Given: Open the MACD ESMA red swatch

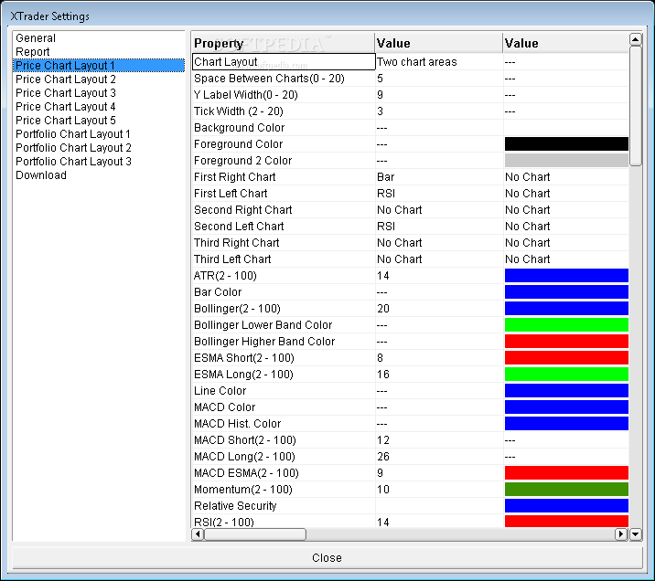Looking at the screenshot, I should (566, 473).
